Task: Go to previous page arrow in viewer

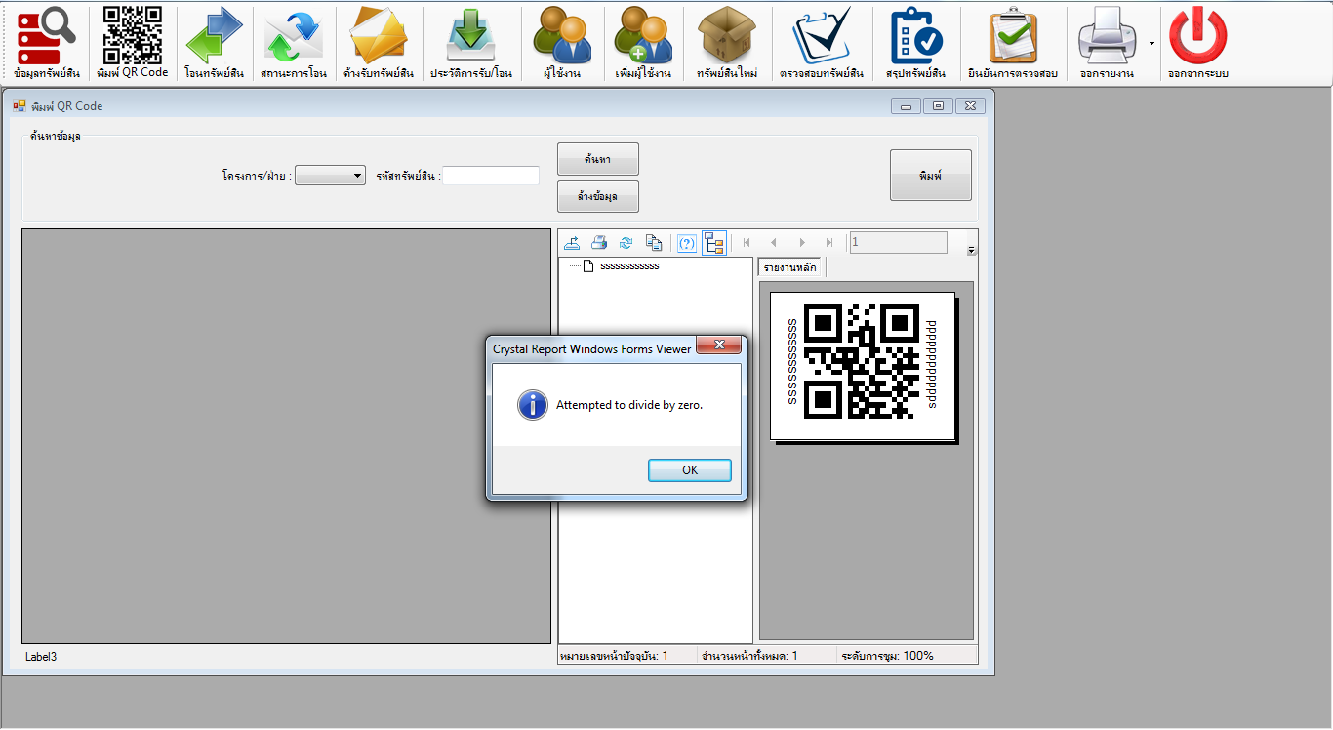Action: tap(774, 243)
